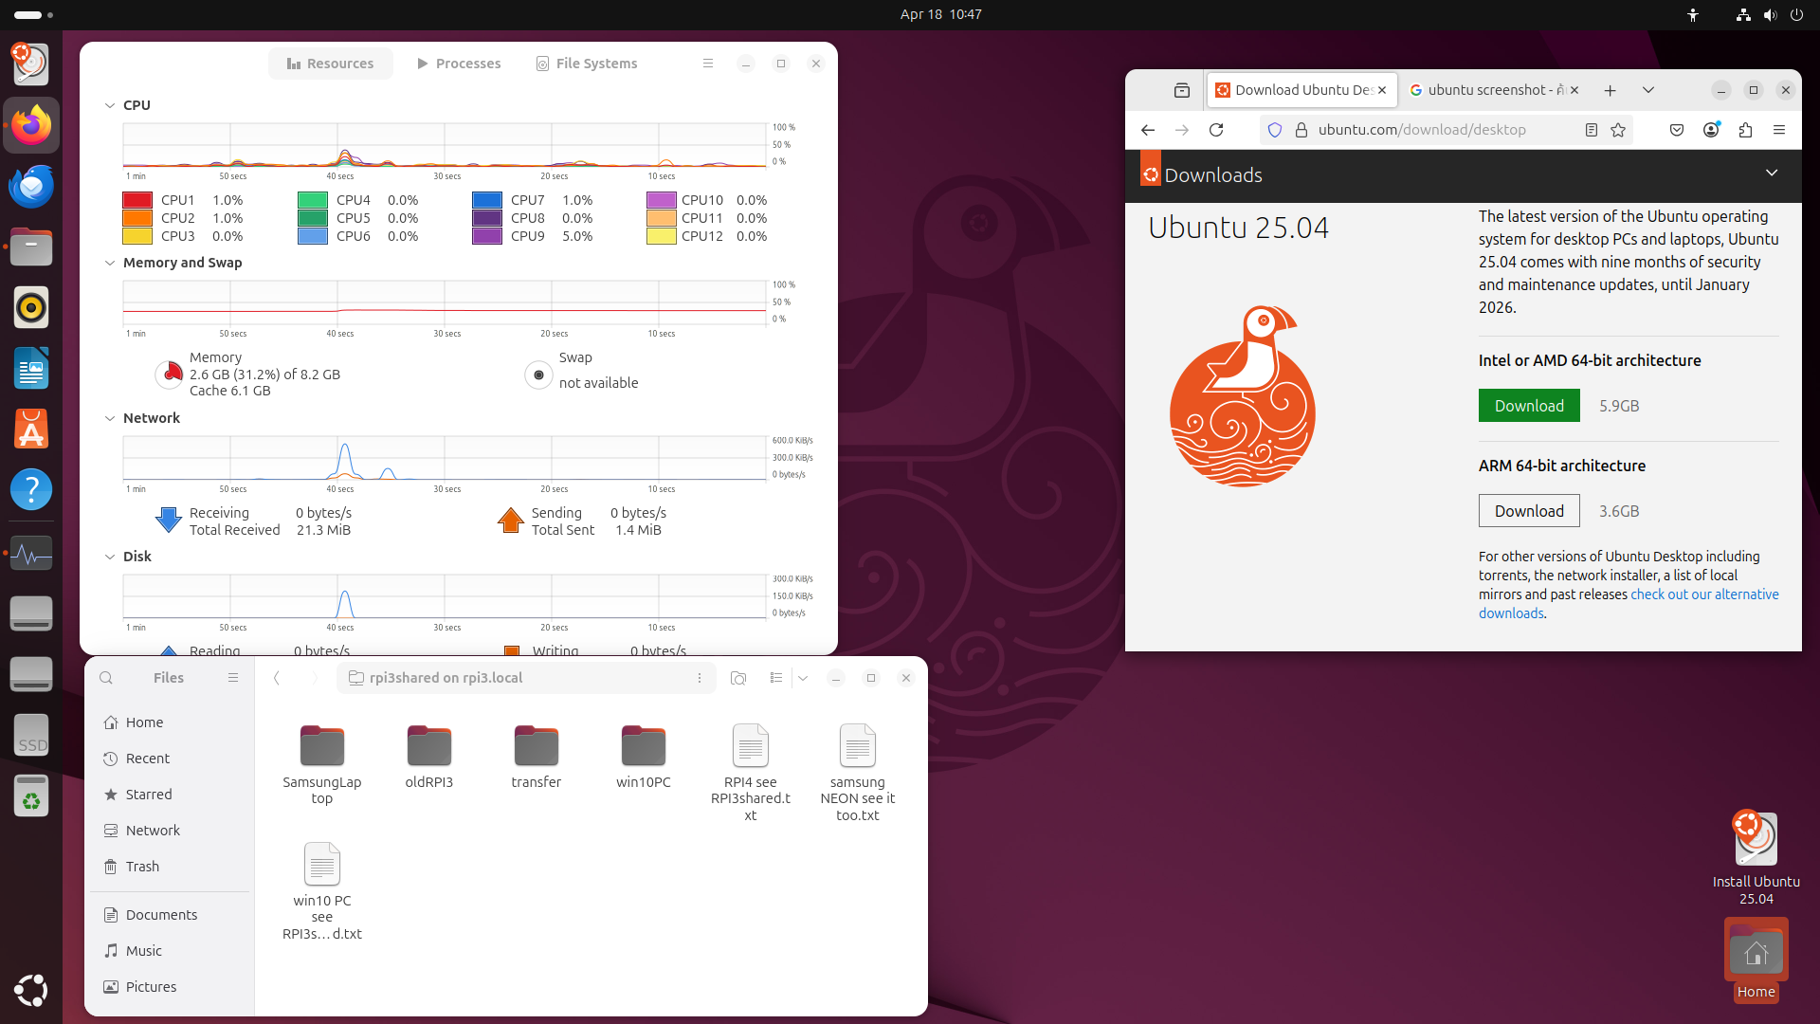The image size is (1820, 1024).
Task: Download Intel or AMD 64-bit image
Action: (x=1529, y=406)
